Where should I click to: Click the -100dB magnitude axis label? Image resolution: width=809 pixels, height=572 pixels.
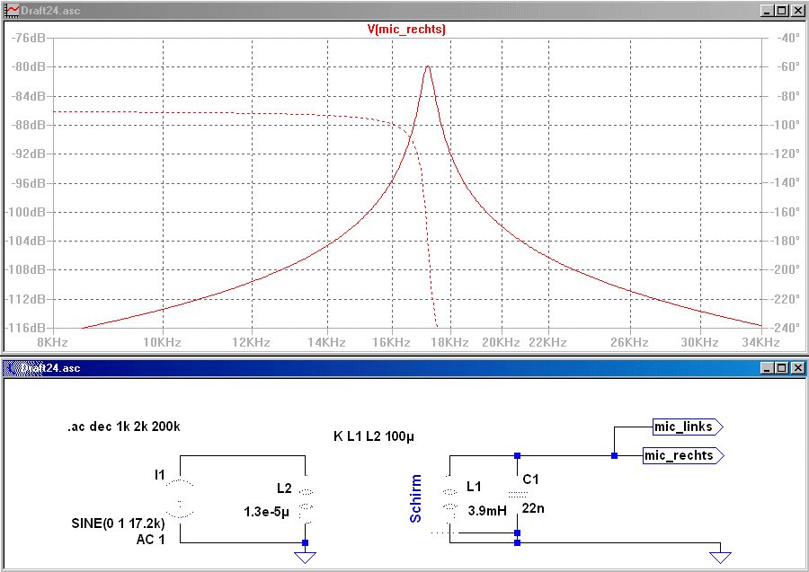(25, 212)
